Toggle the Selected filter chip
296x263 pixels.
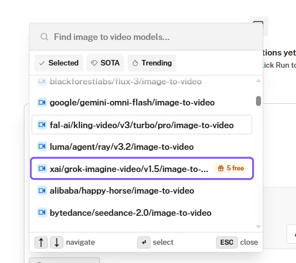tap(59, 63)
